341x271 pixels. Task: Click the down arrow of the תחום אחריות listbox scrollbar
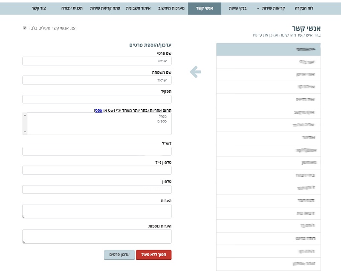(x=25, y=132)
